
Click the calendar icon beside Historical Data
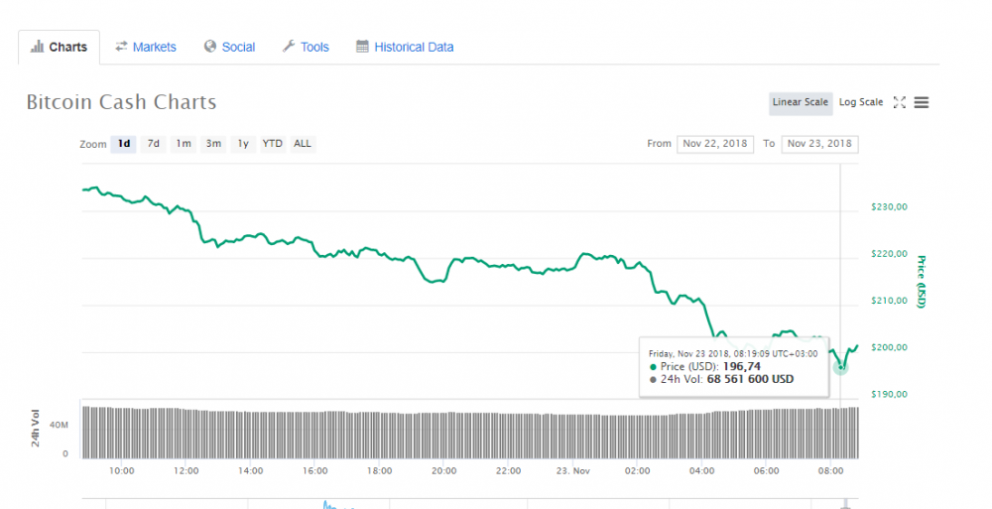click(x=362, y=47)
